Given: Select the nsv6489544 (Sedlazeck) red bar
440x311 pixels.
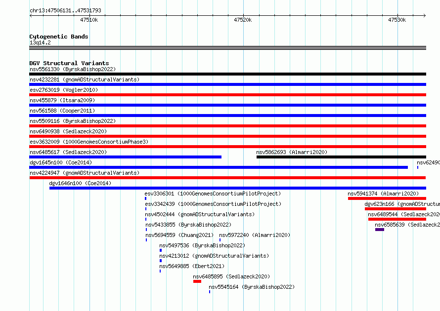Looking at the screenshot, I should tap(397, 219).
